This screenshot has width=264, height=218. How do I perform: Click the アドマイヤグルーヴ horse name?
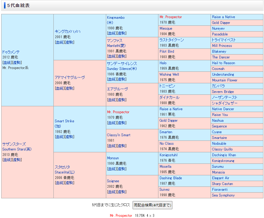pyautogui.click(x=70, y=78)
